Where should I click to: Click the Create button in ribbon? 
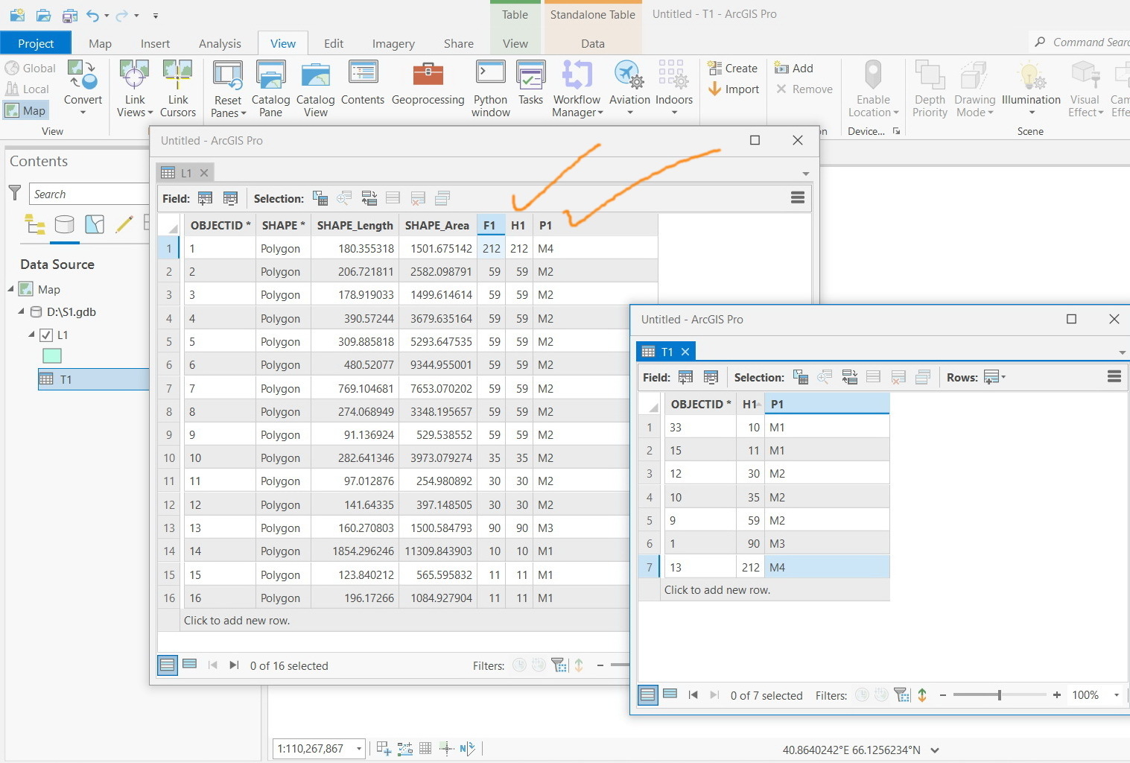tap(732, 68)
